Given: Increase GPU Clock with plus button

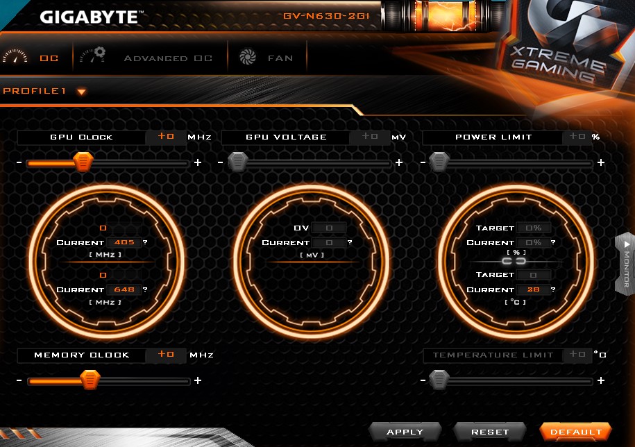Looking at the screenshot, I should point(198,162).
